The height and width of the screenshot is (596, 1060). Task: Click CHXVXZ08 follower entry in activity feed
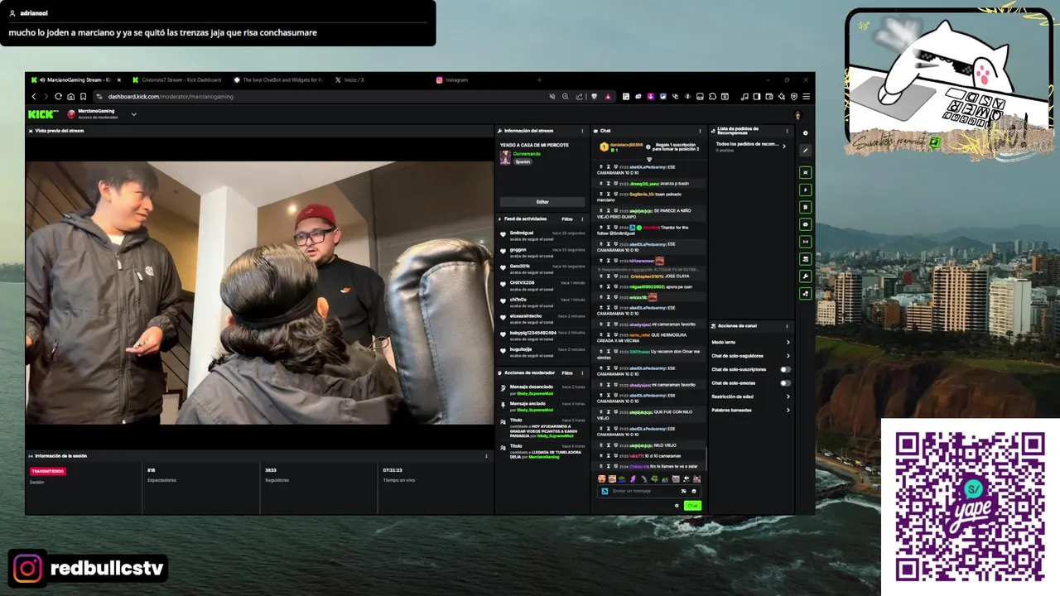tap(543, 285)
